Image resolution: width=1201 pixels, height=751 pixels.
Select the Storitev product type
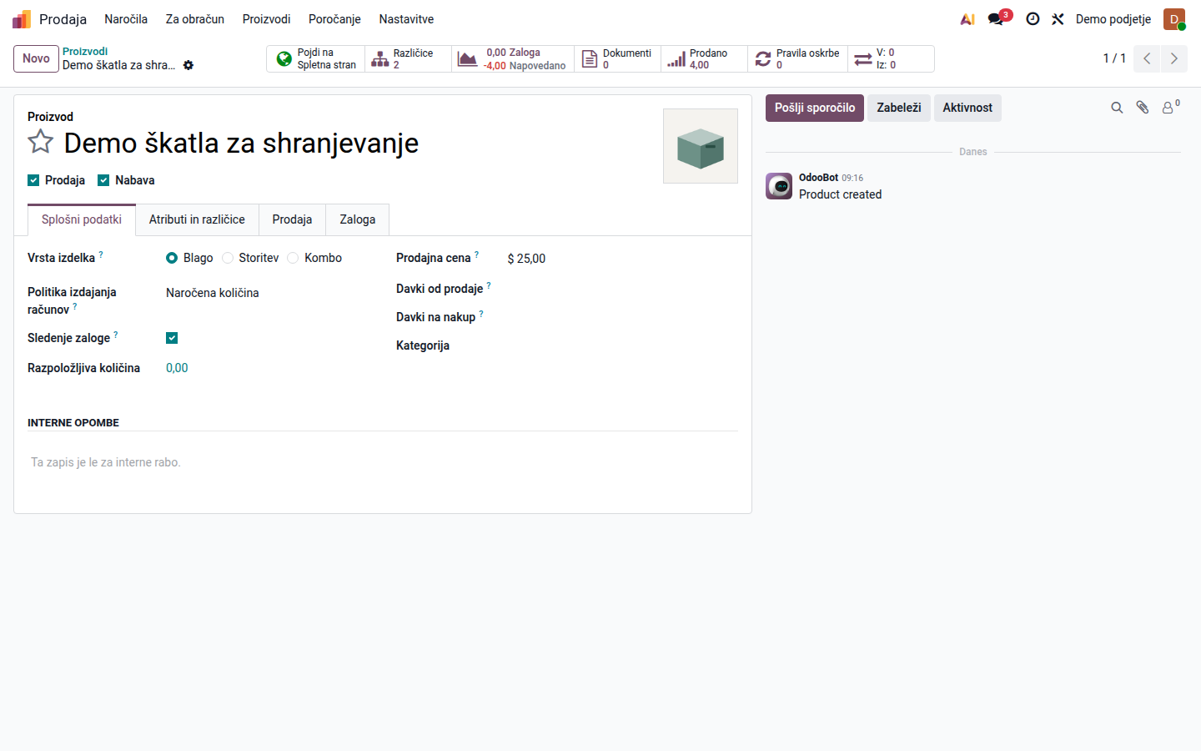click(x=228, y=258)
